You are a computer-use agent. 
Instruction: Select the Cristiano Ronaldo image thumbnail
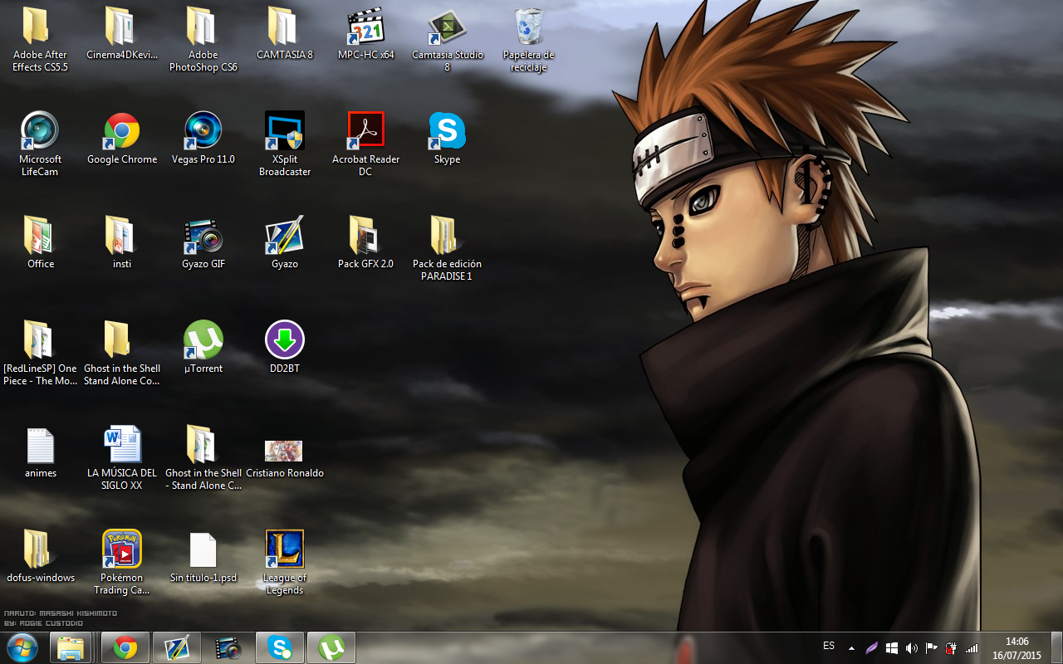(x=283, y=451)
